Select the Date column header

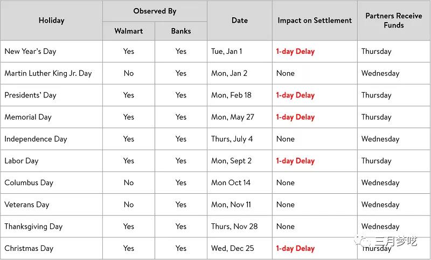tap(240, 20)
